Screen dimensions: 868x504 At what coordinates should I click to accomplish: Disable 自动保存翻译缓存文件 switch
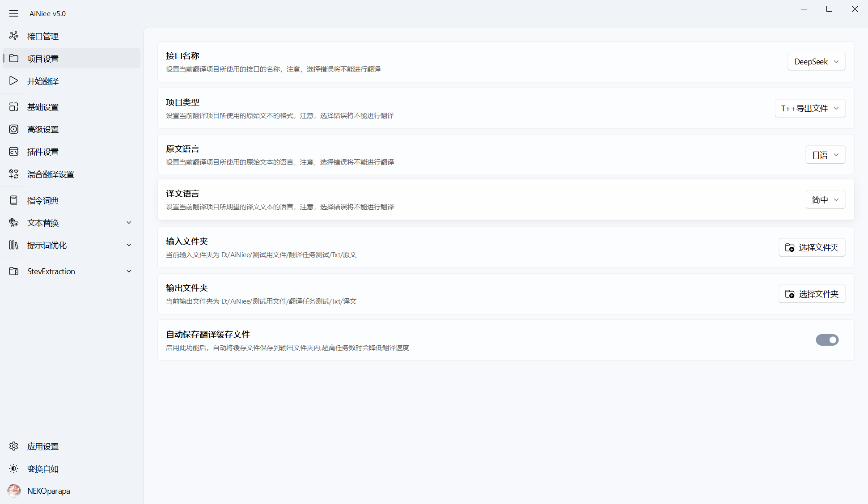pyautogui.click(x=827, y=340)
